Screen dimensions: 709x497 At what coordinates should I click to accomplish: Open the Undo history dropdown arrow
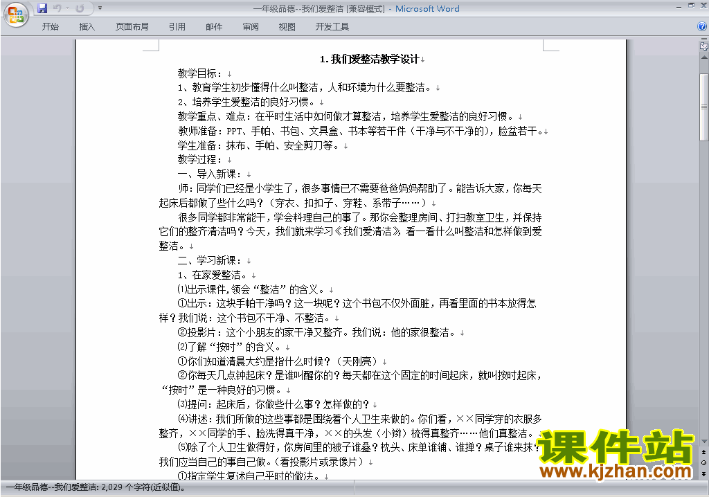pos(67,8)
